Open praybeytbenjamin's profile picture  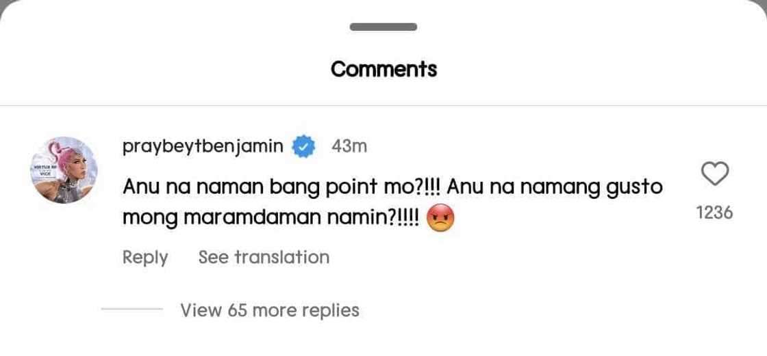coord(64,170)
